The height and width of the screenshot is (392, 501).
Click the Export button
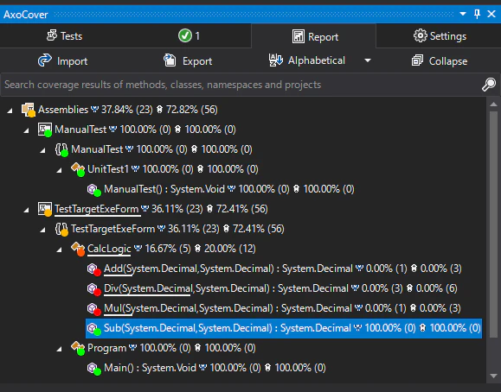pos(188,60)
